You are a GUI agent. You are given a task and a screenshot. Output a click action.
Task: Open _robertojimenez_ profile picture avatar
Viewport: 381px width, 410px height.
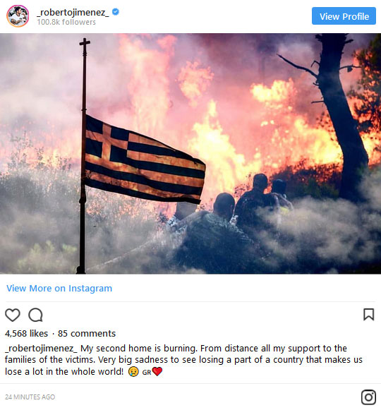(x=18, y=16)
